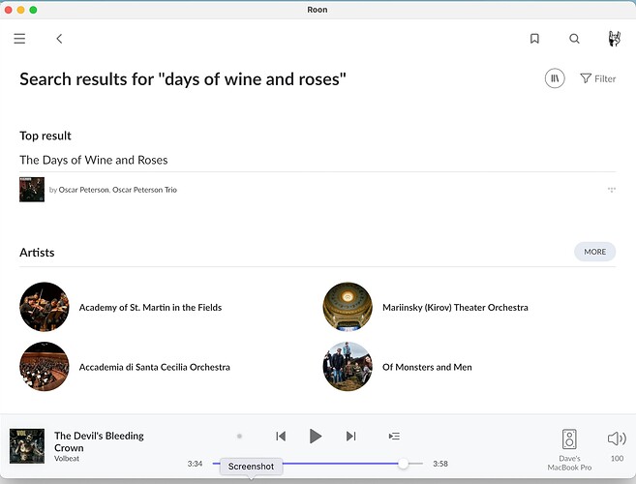Skip to the next track
Viewport: 636px width, 484px height.
[350, 437]
